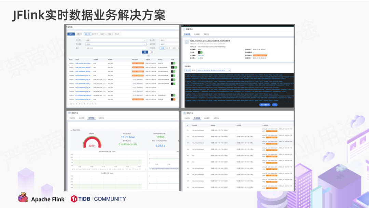Sort by the 开始时间 column header

pyautogui.click(x=149, y=60)
